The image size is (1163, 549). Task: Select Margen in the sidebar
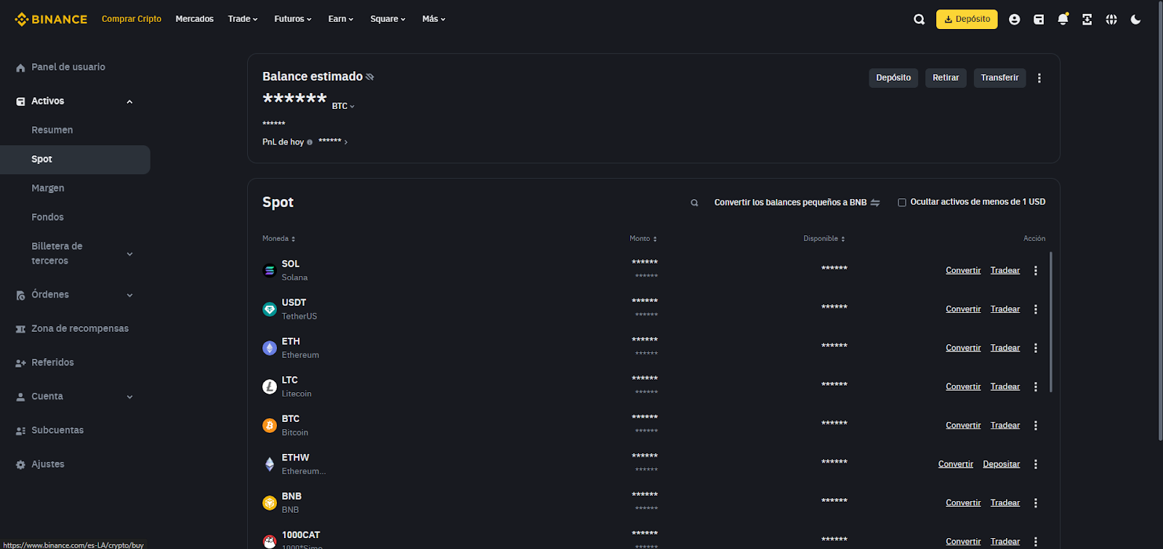[x=48, y=188]
